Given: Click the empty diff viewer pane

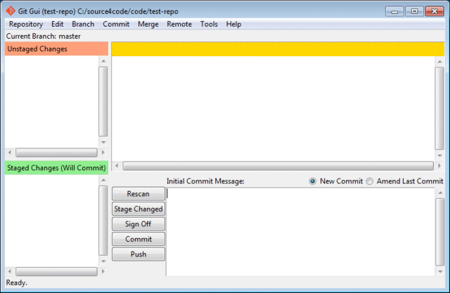Looking at the screenshot, I should pyautogui.click(x=274, y=108).
